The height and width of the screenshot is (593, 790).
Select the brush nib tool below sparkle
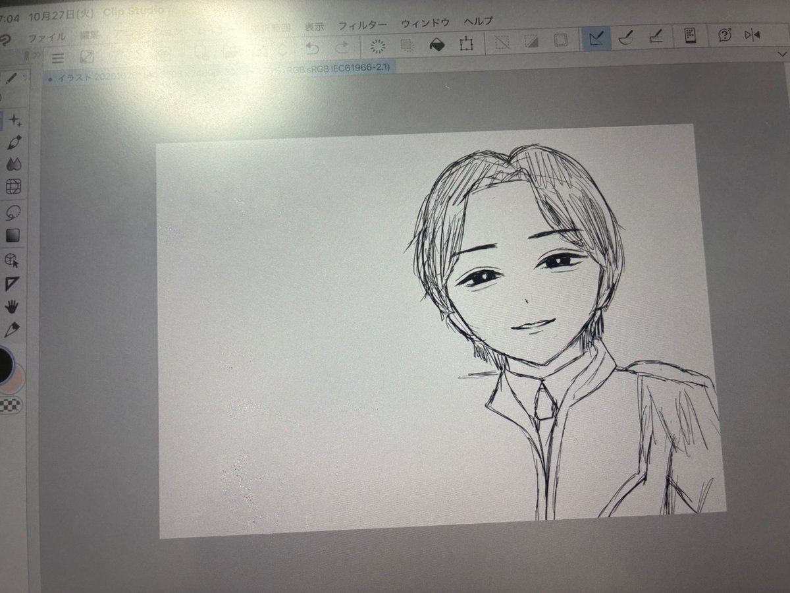coord(14,142)
